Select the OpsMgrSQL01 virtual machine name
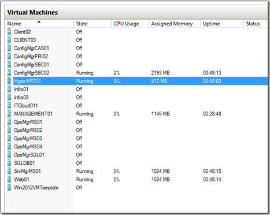270x215 pixels. pyautogui.click(x=29, y=155)
